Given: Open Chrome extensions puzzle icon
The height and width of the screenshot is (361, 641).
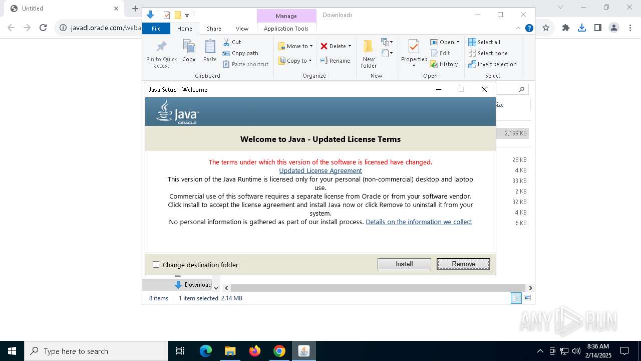Looking at the screenshot, I should (x=566, y=28).
